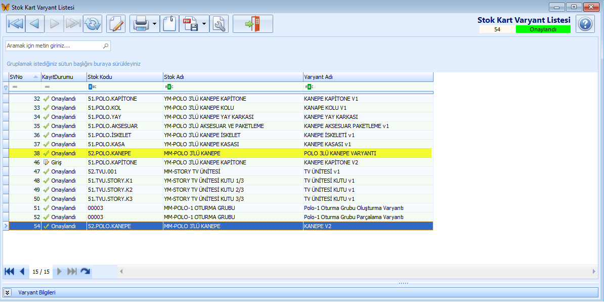Open the blue help question mark

[x=585, y=24]
